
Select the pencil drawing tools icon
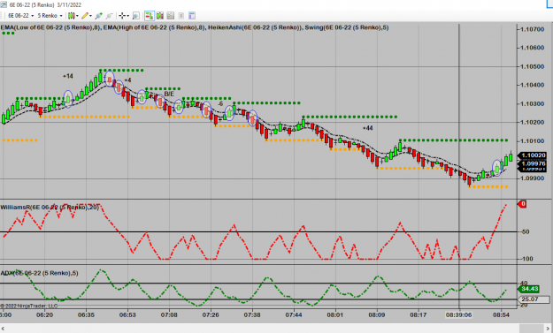coord(85,16)
